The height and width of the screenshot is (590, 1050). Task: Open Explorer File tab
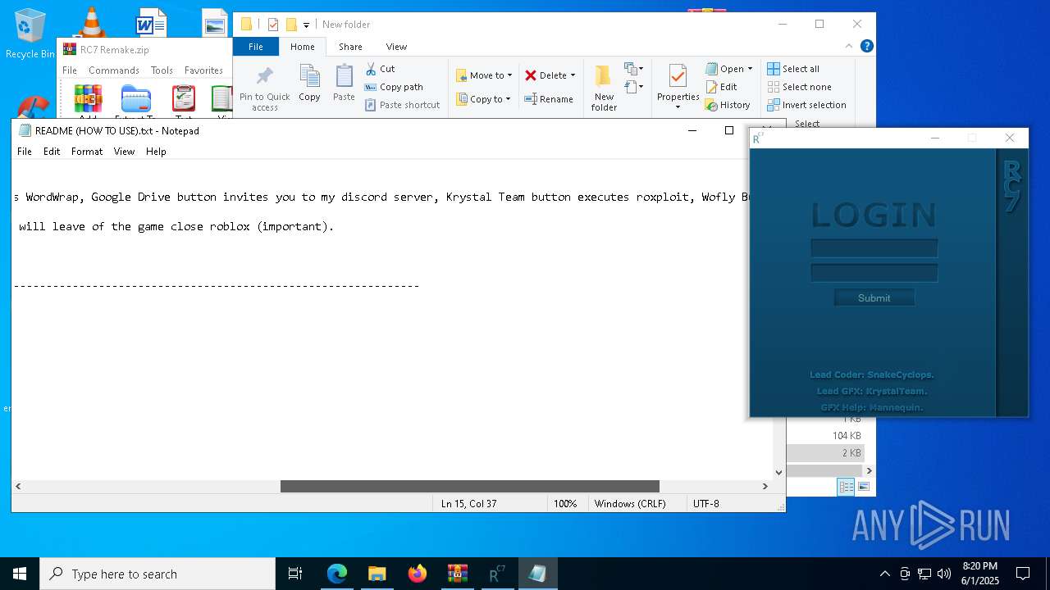click(x=256, y=47)
